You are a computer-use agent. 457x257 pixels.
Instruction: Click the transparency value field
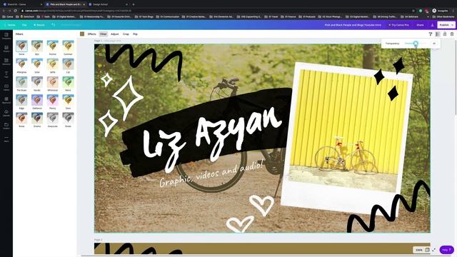(434, 44)
